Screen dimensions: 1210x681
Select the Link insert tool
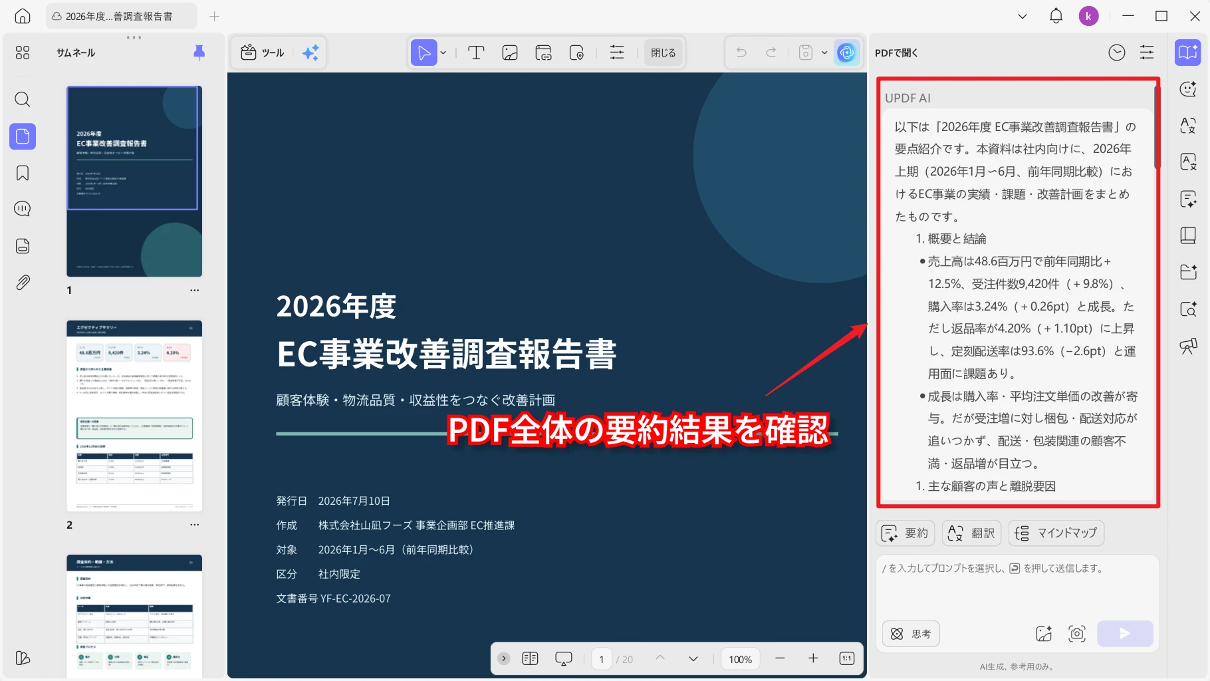(x=543, y=53)
